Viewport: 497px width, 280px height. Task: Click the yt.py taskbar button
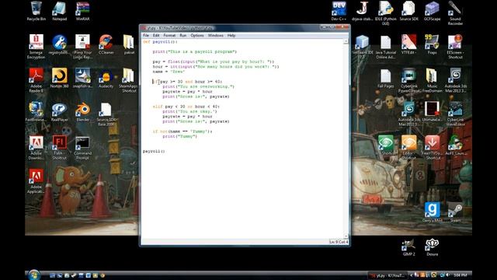point(388,275)
